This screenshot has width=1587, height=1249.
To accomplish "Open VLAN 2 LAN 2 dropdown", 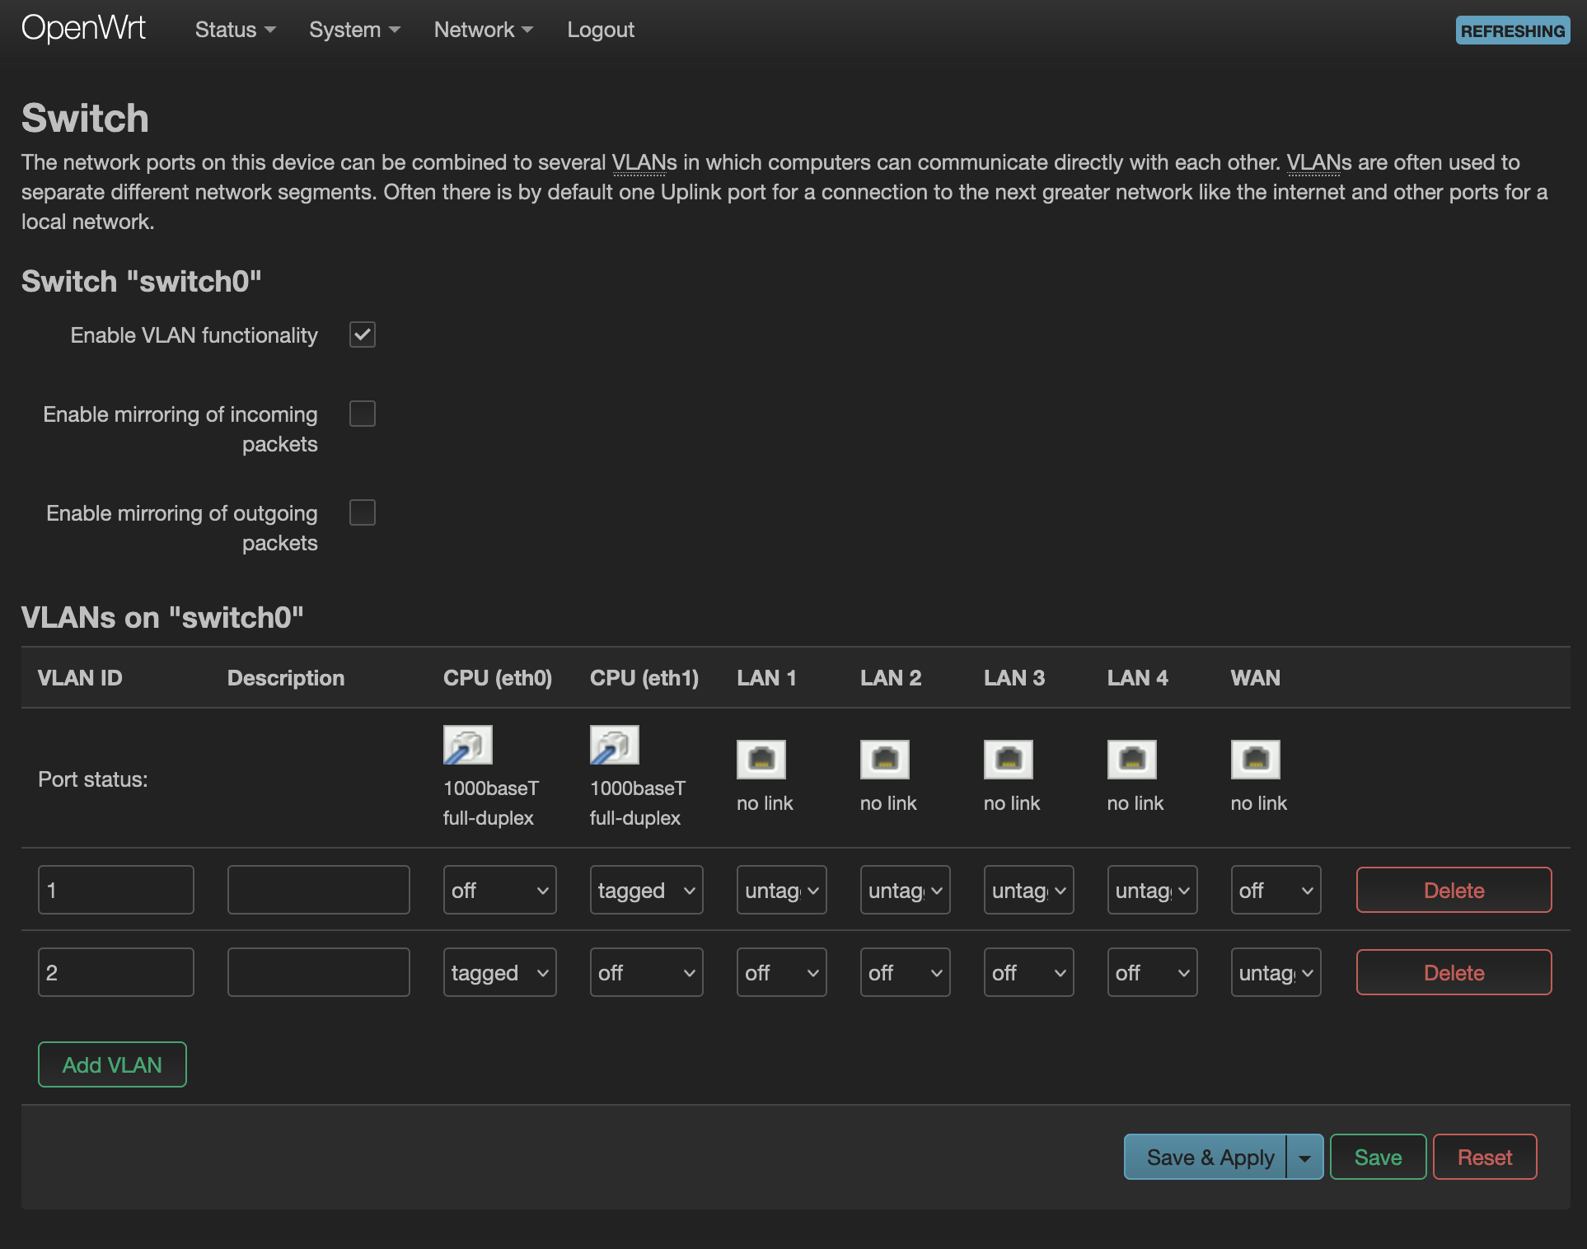I will (x=906, y=972).
